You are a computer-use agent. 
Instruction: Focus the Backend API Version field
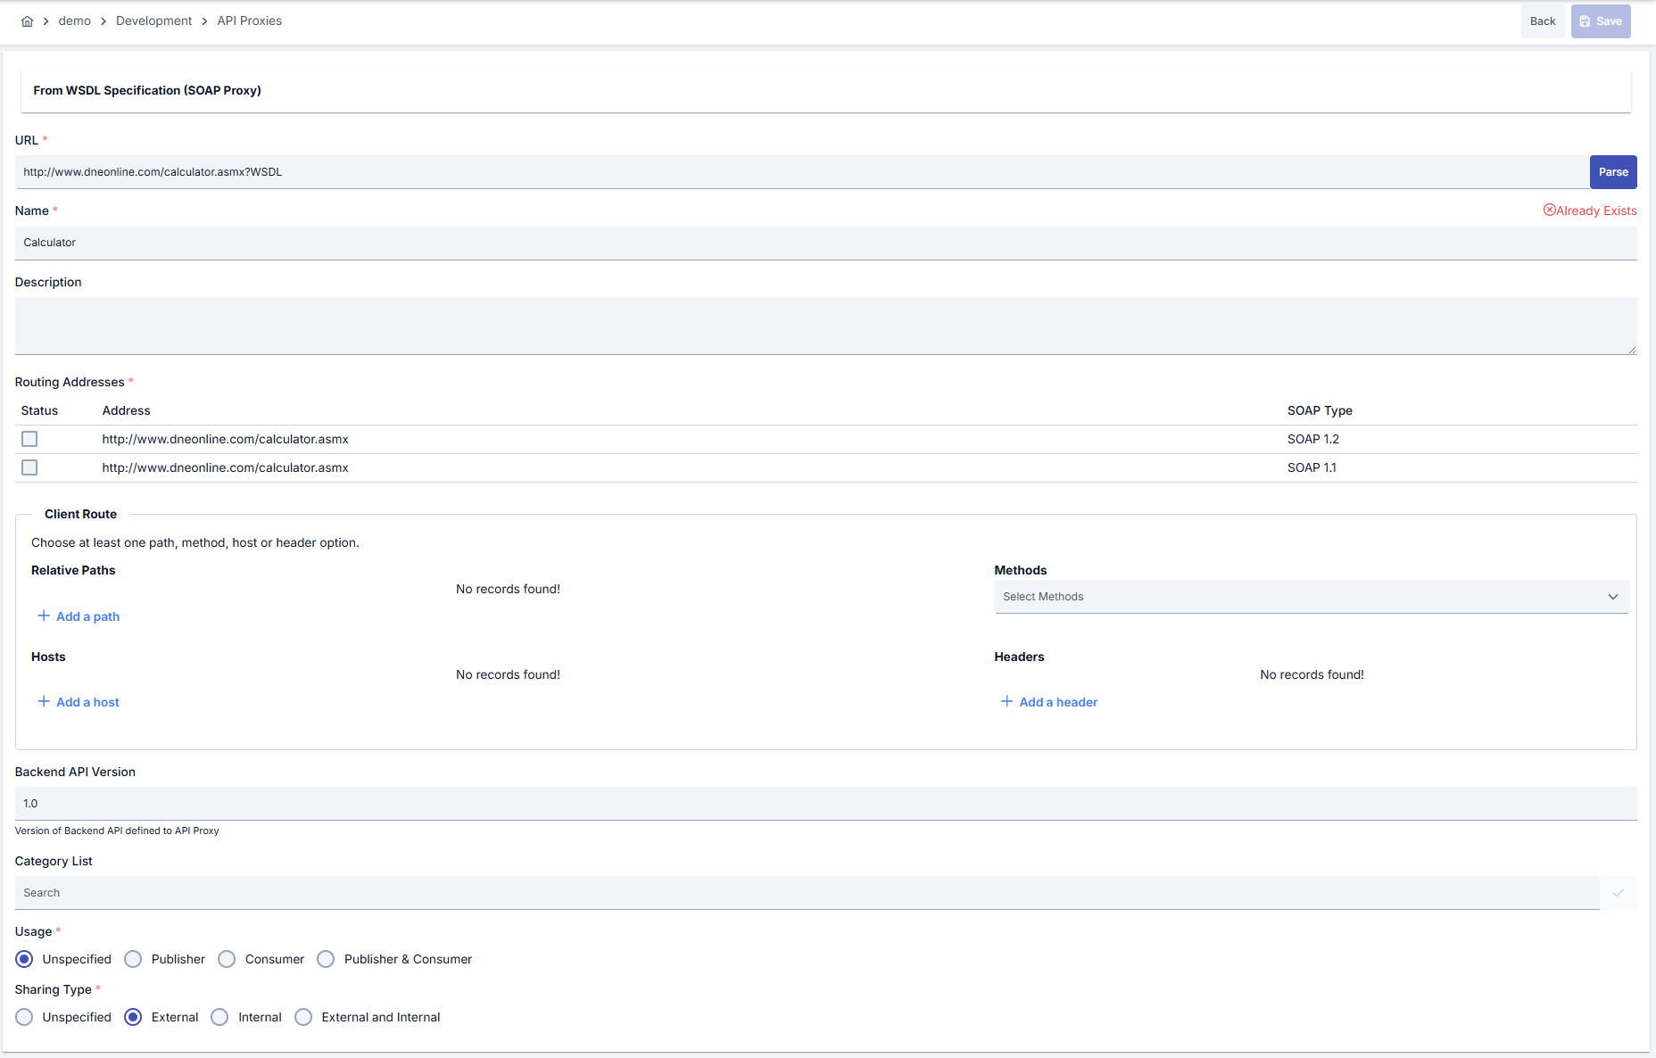(826, 804)
